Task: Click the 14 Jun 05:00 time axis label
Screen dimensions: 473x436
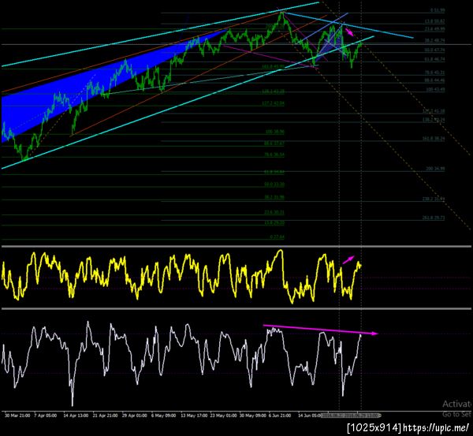Action: click(309, 416)
